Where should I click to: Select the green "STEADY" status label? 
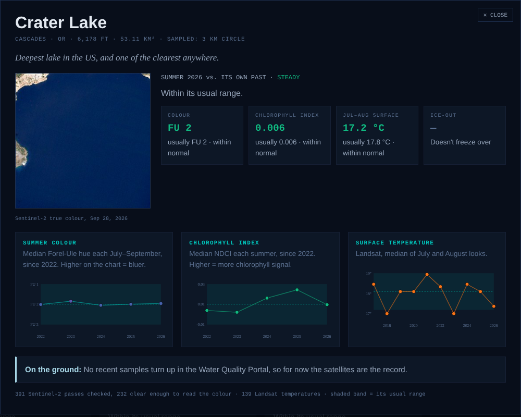289,77
